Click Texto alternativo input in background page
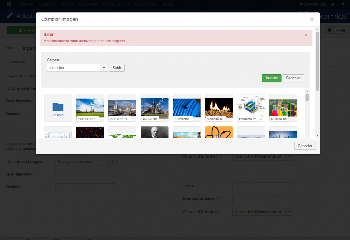Viewport: 350px width, 240px height. click(86, 174)
